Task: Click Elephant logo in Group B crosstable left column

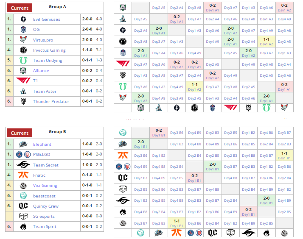Action: point(123,144)
